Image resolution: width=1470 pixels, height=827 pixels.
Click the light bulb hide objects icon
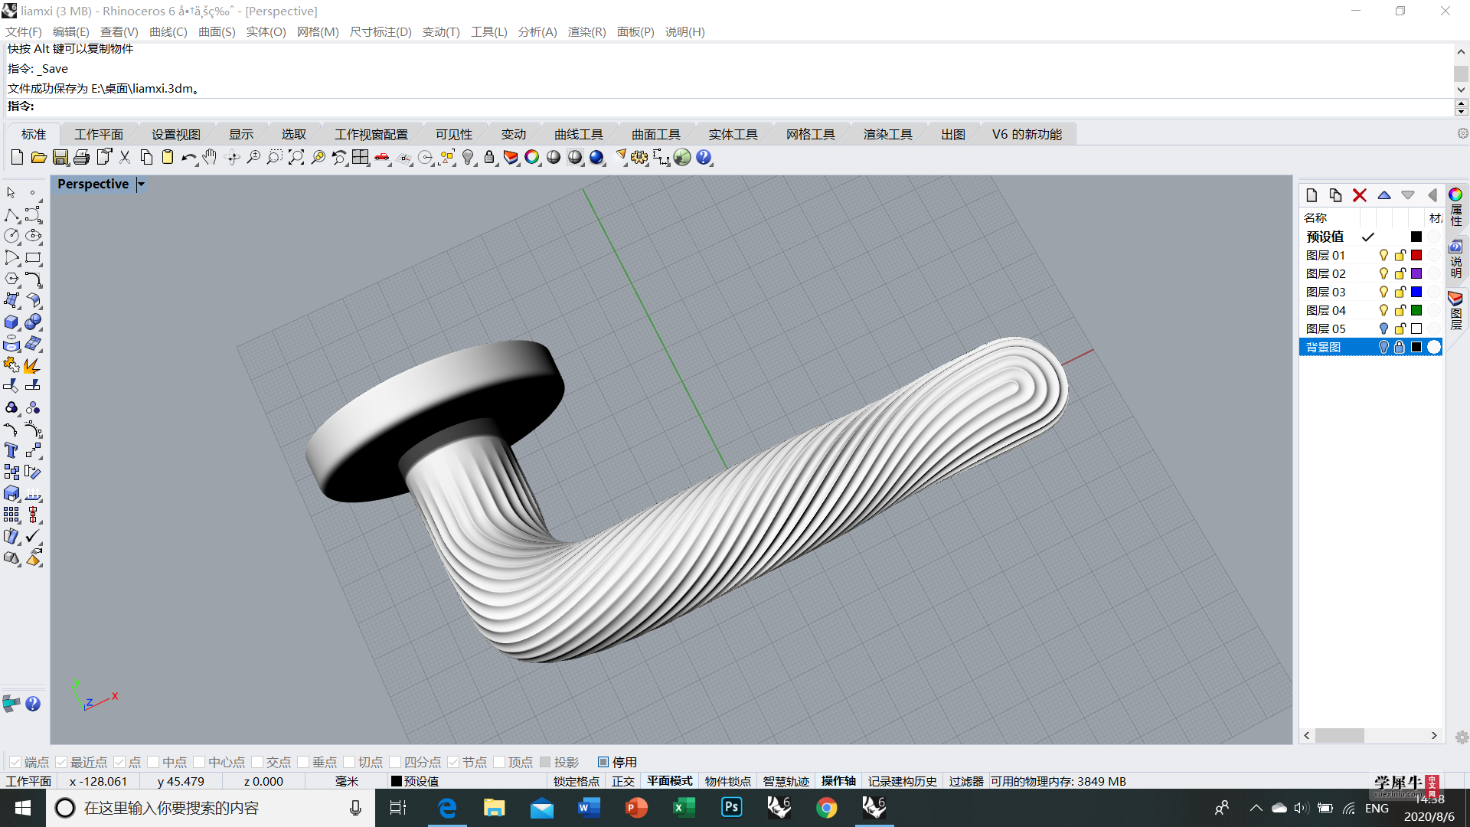[x=469, y=158]
